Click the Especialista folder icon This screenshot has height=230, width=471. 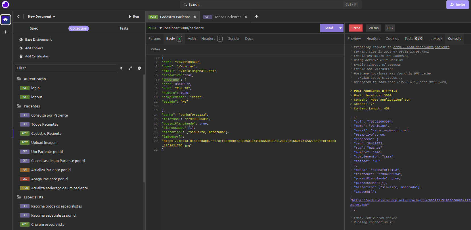pyautogui.click(x=19, y=197)
